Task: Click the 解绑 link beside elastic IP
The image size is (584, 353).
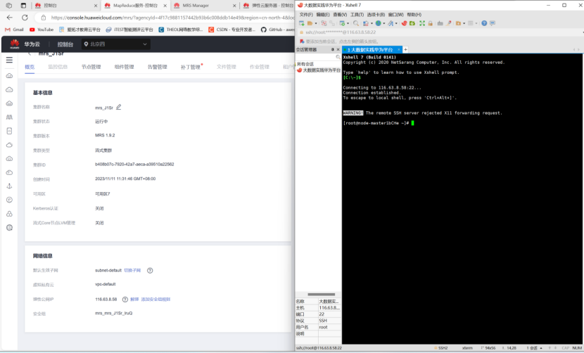Action: tap(134, 300)
